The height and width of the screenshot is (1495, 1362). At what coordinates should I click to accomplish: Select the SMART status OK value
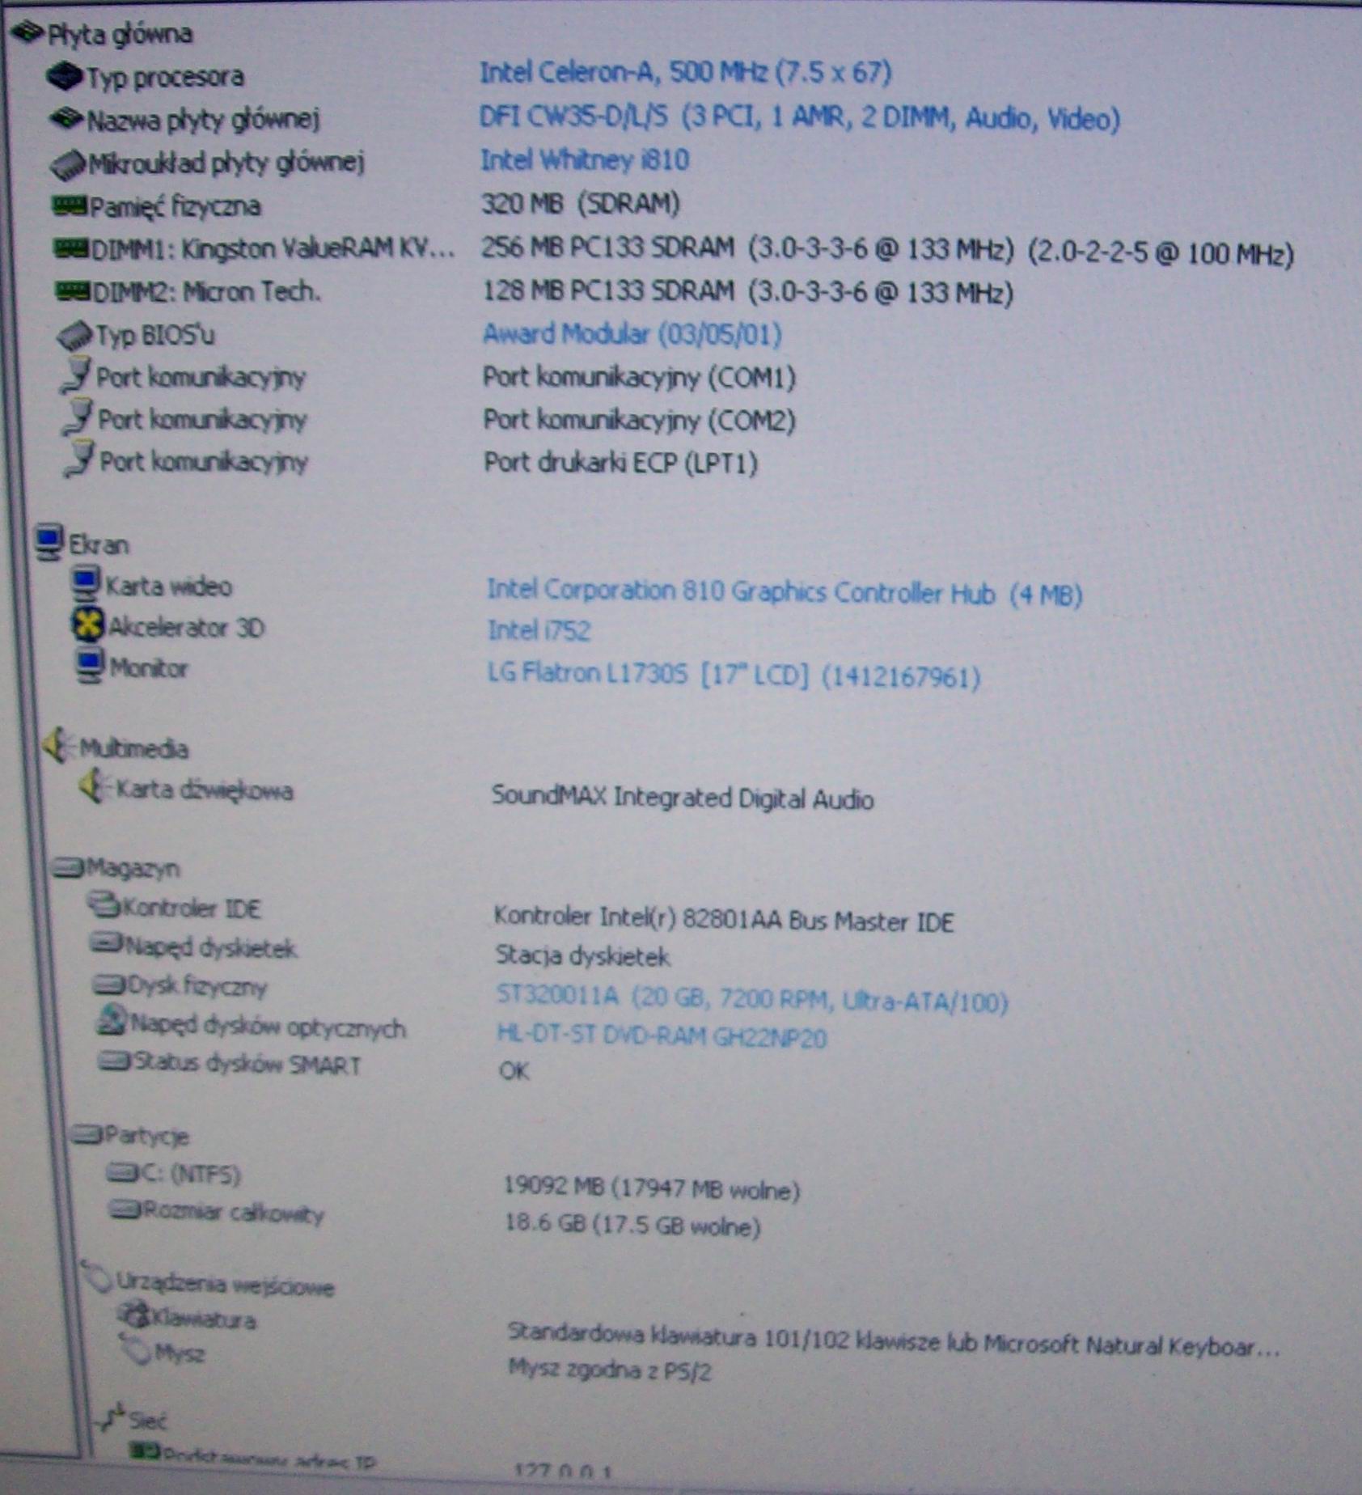(514, 1071)
